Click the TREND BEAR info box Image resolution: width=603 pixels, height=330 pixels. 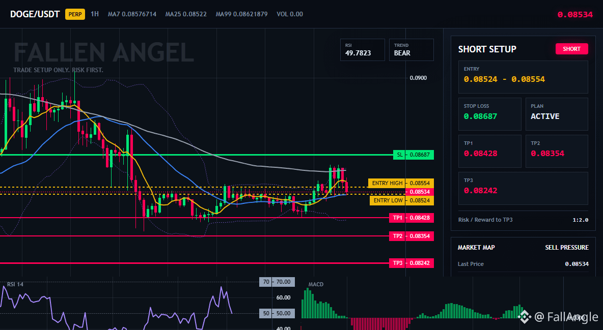pyautogui.click(x=411, y=49)
